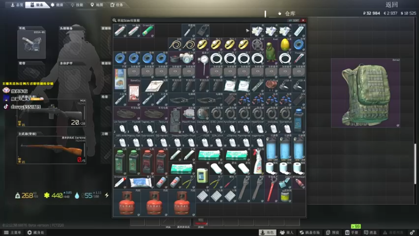The image size is (419, 236).
Task: Select the golden egg item
Action: click(285, 45)
